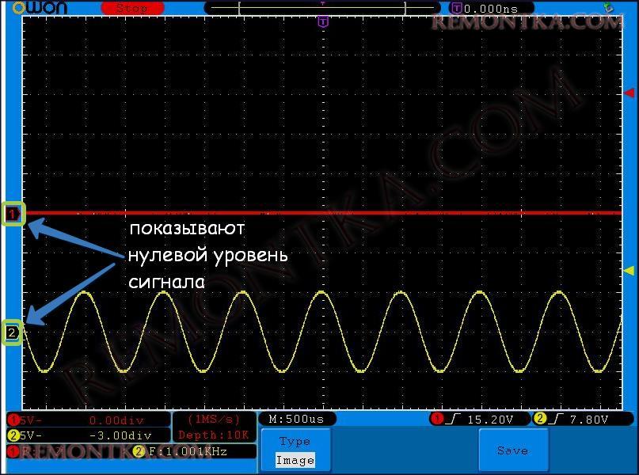Click the channel 2 zero-level marker
Viewport: 639px width, 475px height.
point(13,332)
